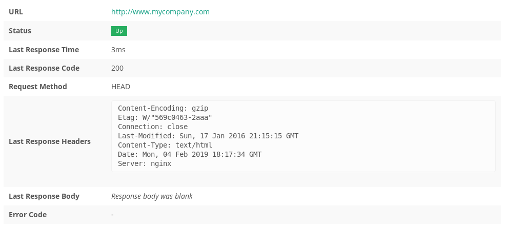506x229 pixels.
Task: Click the URL row label
Action: point(16,12)
